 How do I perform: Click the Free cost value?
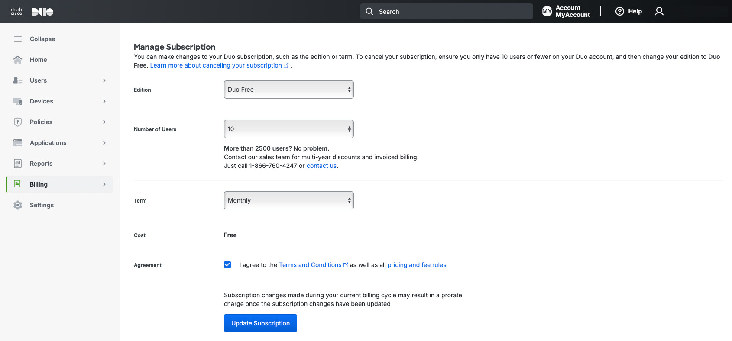pos(230,235)
